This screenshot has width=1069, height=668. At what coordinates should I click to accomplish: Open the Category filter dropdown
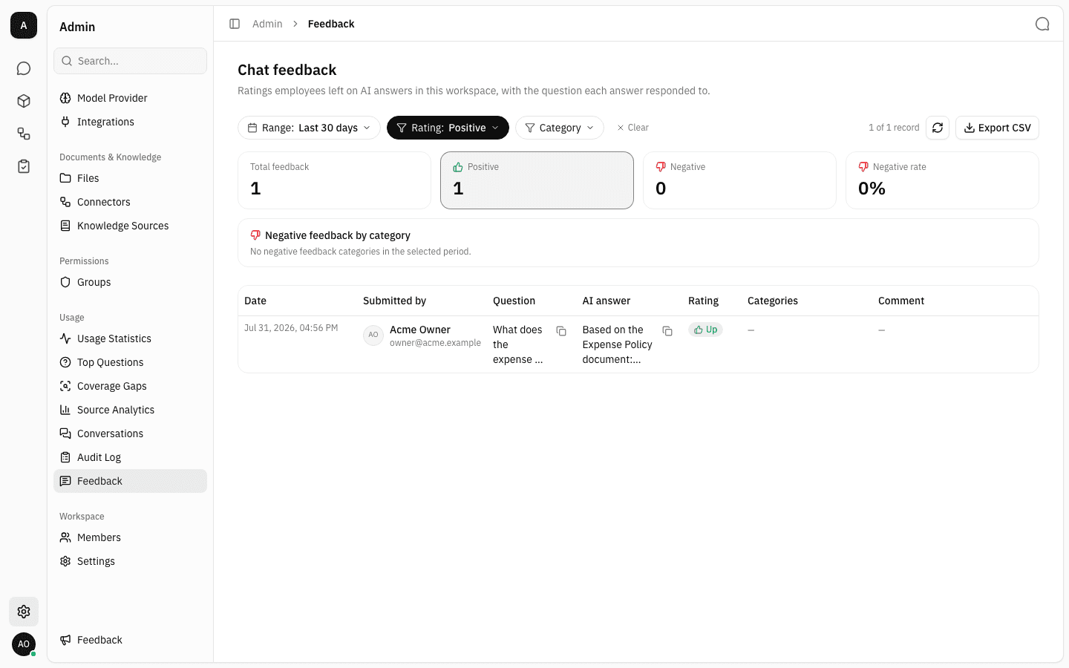tap(560, 128)
